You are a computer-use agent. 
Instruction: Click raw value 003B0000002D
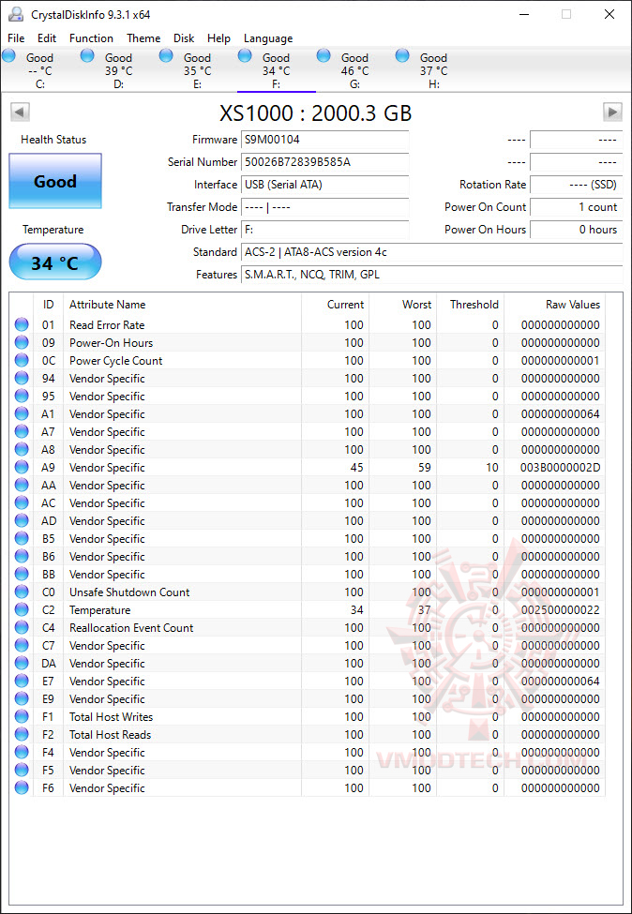560,468
